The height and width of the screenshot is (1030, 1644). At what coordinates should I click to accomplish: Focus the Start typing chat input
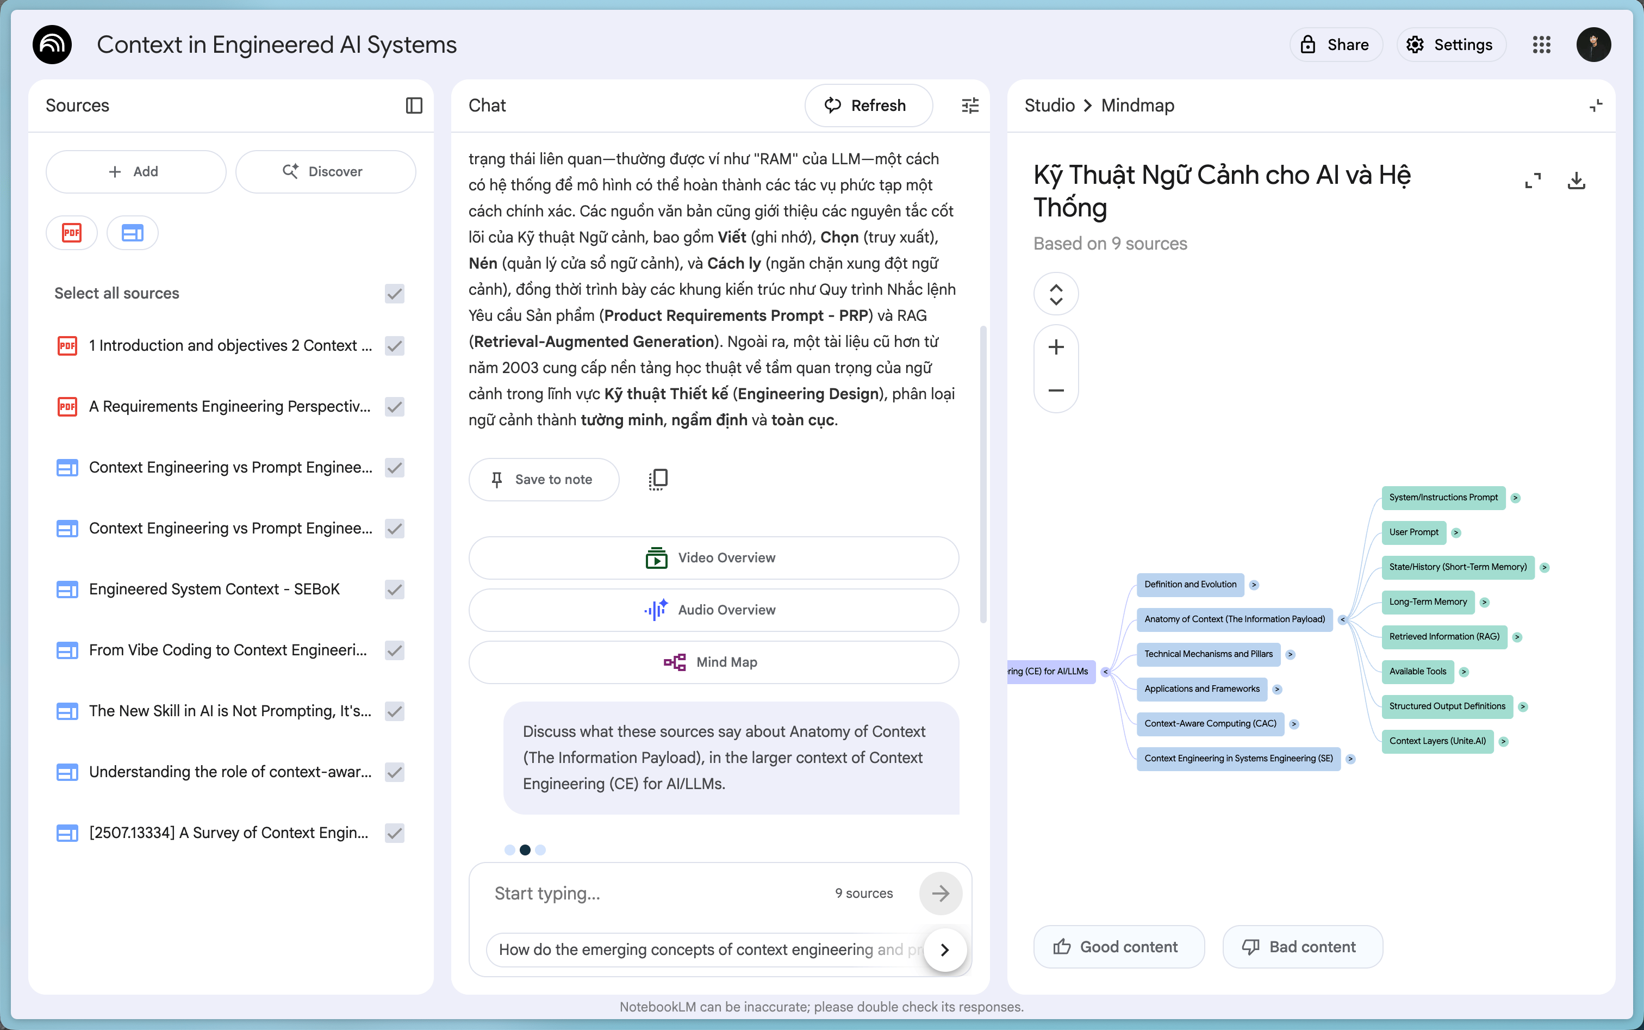pyautogui.click(x=654, y=893)
